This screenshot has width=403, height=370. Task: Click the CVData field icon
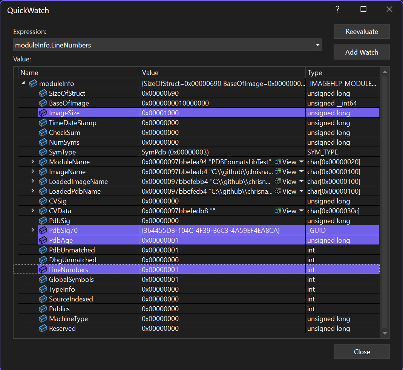point(43,211)
